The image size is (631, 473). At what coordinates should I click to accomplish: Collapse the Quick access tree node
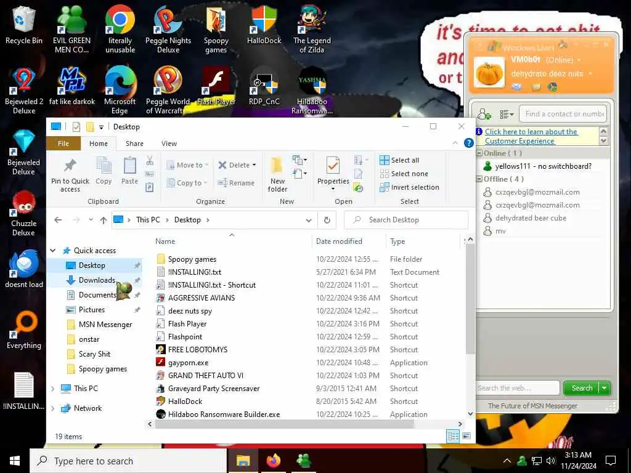click(x=53, y=251)
